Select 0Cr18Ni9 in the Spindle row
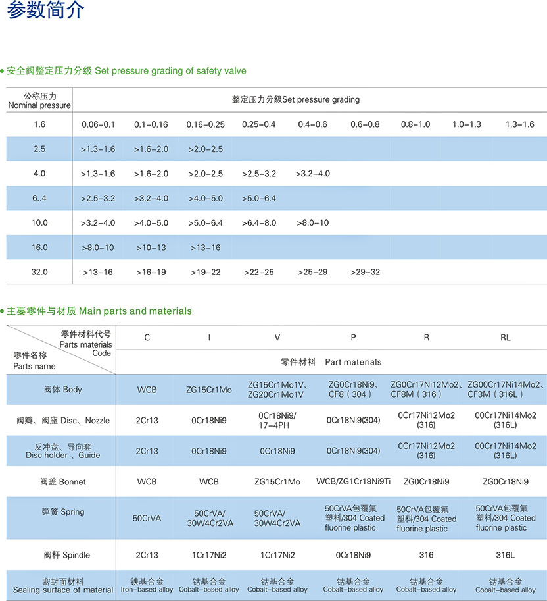The image size is (547, 601). pyautogui.click(x=353, y=555)
